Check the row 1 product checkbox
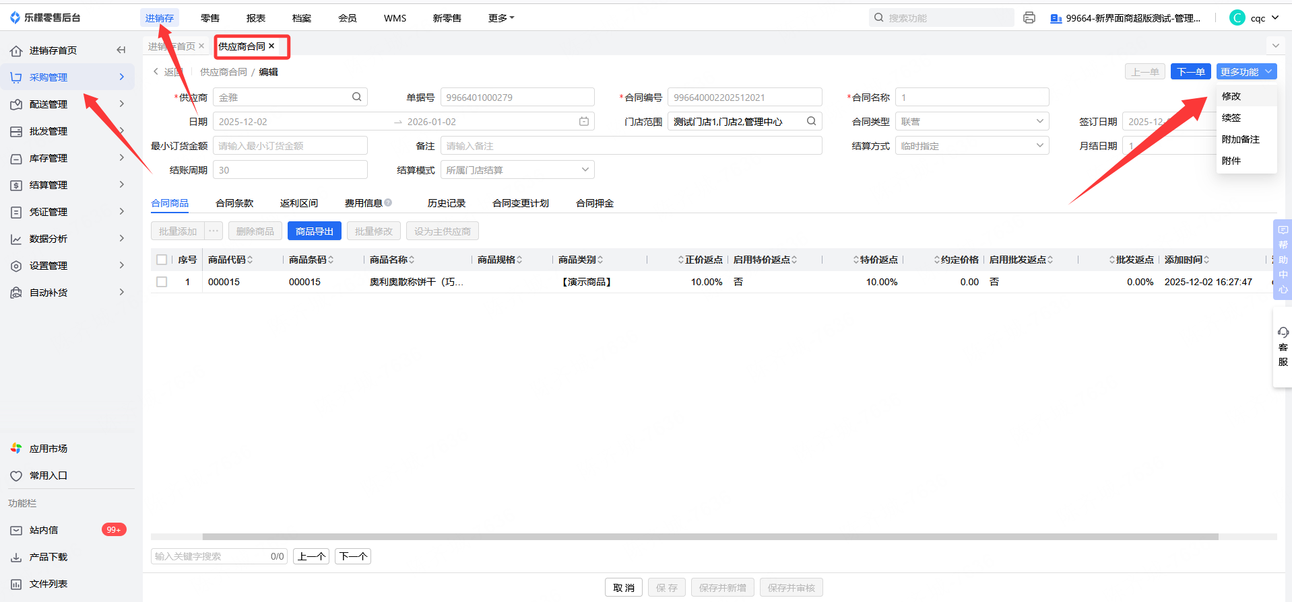This screenshot has height=602, width=1292. 162,282
